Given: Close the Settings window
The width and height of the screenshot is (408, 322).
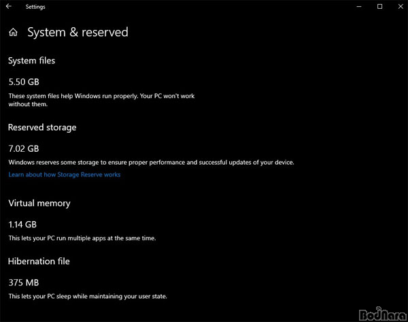Looking at the screenshot, I should click(401, 7).
